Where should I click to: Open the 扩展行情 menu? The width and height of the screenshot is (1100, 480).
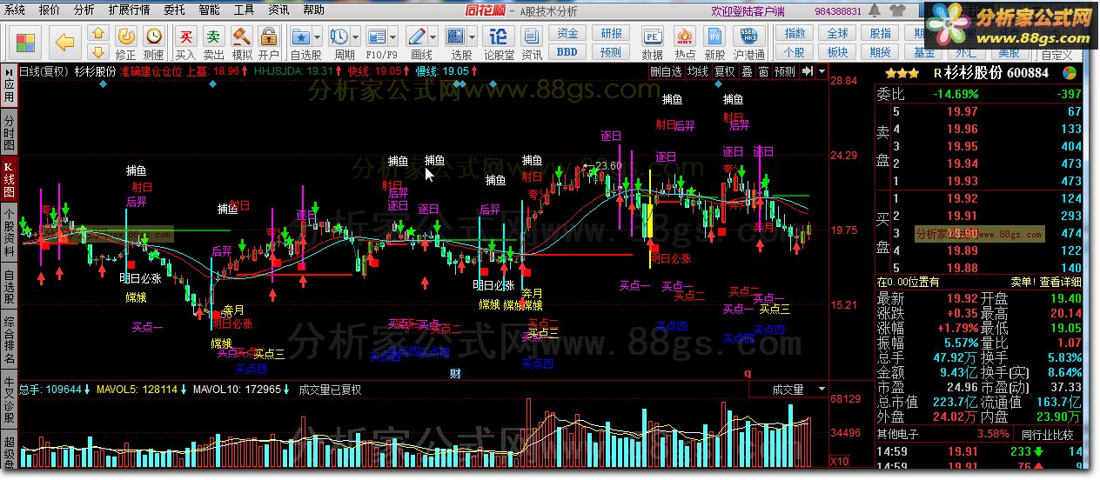[129, 10]
